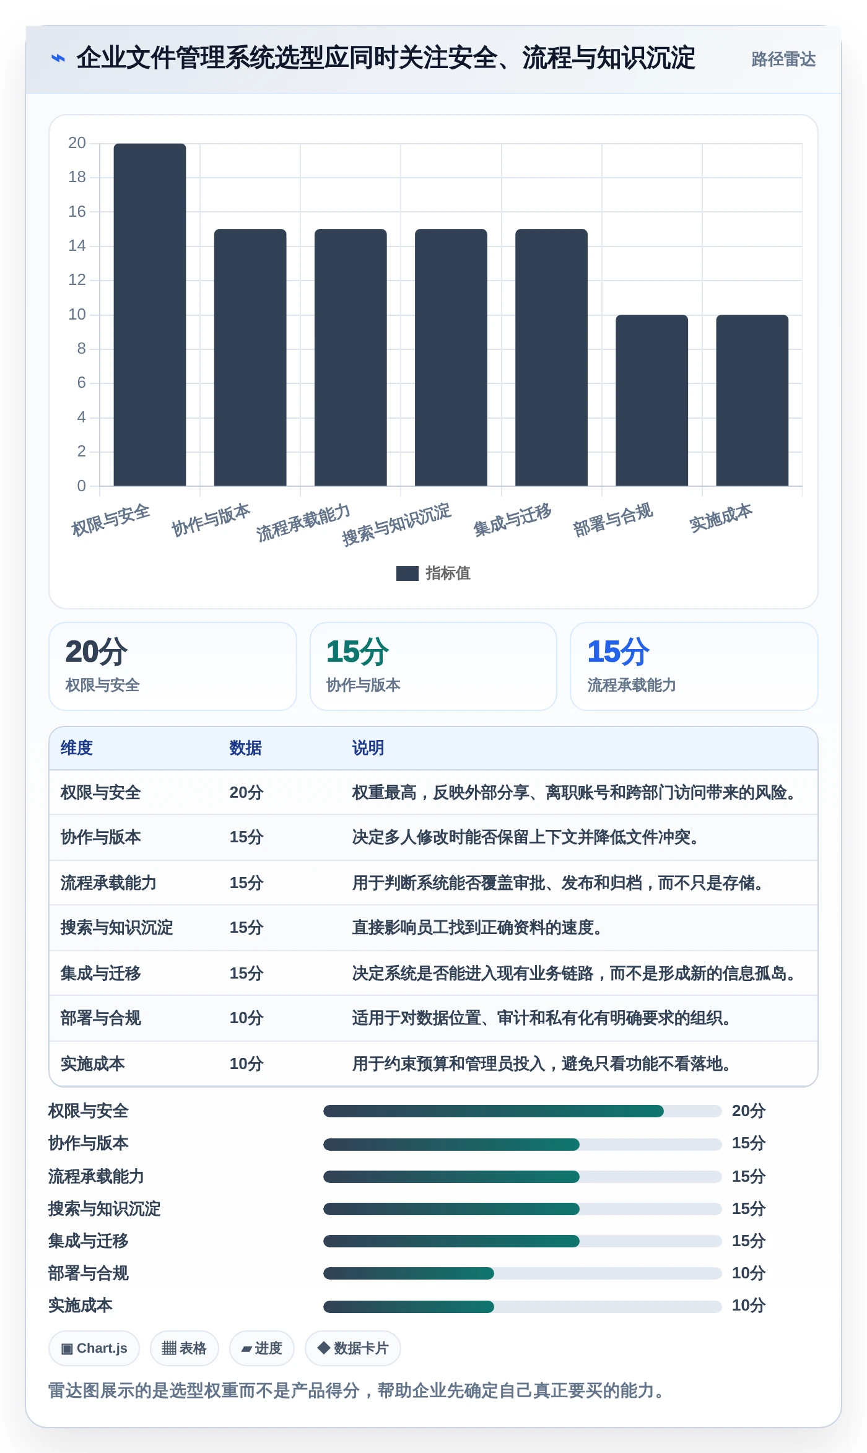This screenshot has height=1453, width=867.
Task: Click the square icon in the Chart.js chip
Action: click(67, 1349)
